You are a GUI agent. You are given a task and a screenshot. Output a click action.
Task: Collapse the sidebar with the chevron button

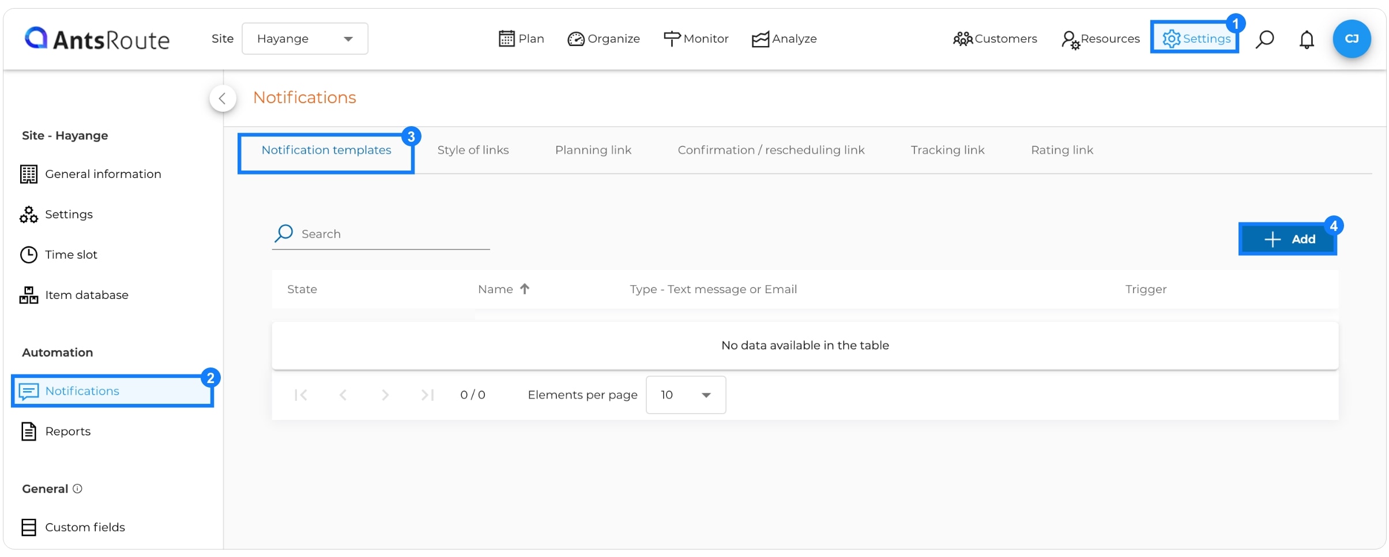coord(223,98)
